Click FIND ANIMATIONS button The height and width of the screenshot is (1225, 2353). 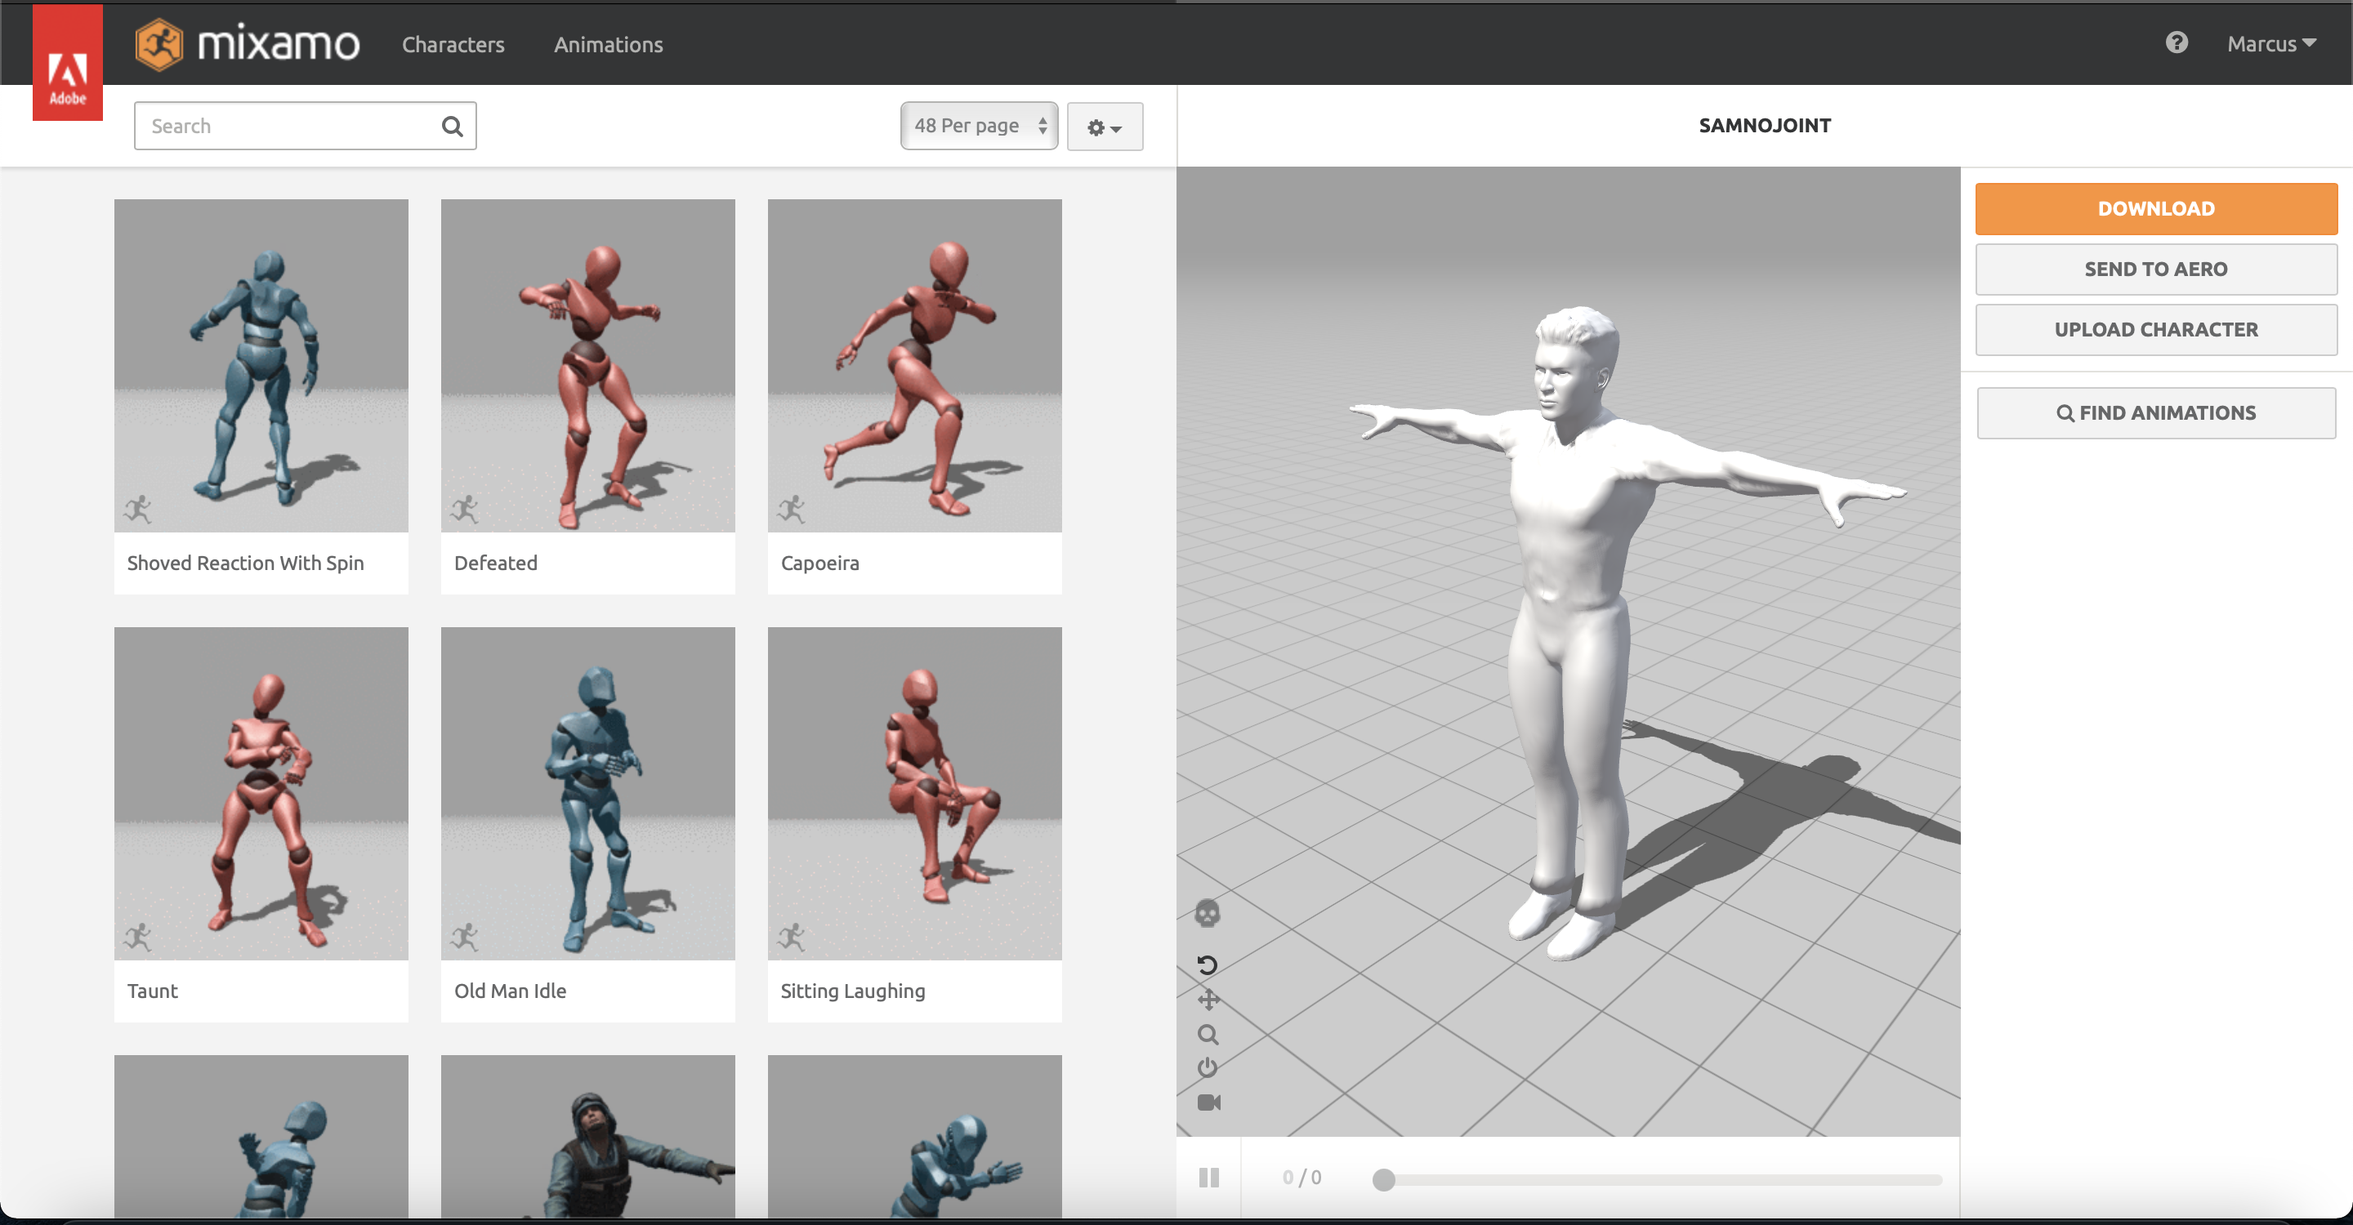pos(2156,412)
